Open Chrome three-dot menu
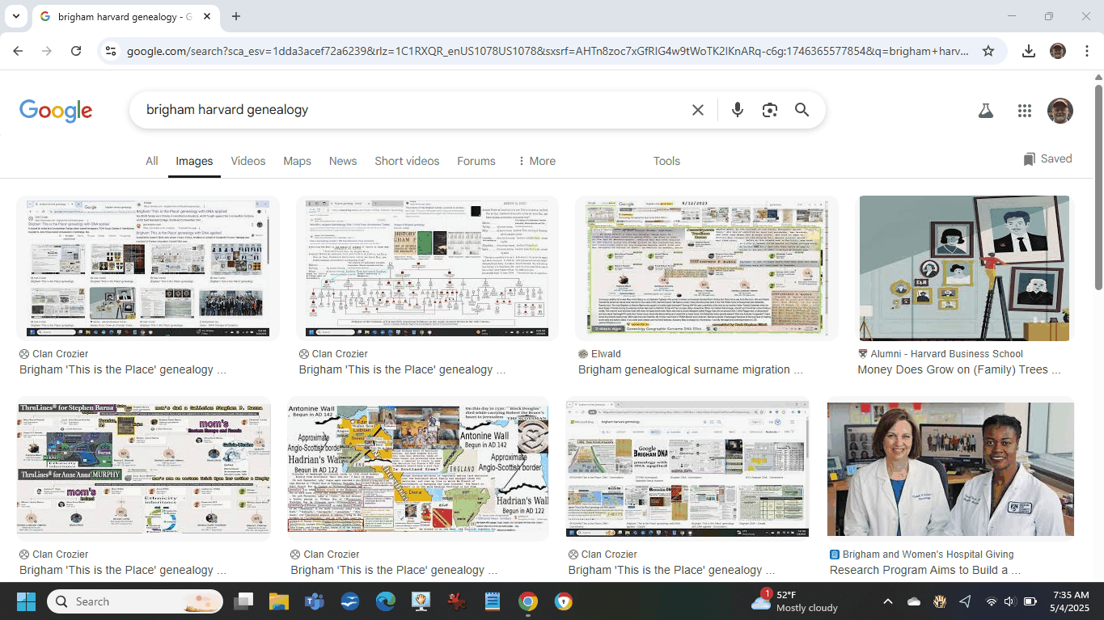Image resolution: width=1104 pixels, height=620 pixels. 1087,51
